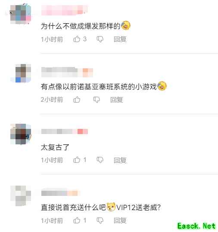Like the comment about VIP12送老威

77,220
